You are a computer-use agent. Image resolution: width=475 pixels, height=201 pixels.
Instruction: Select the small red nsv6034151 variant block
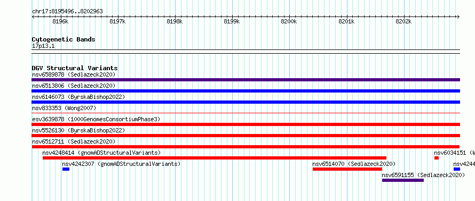437,158
